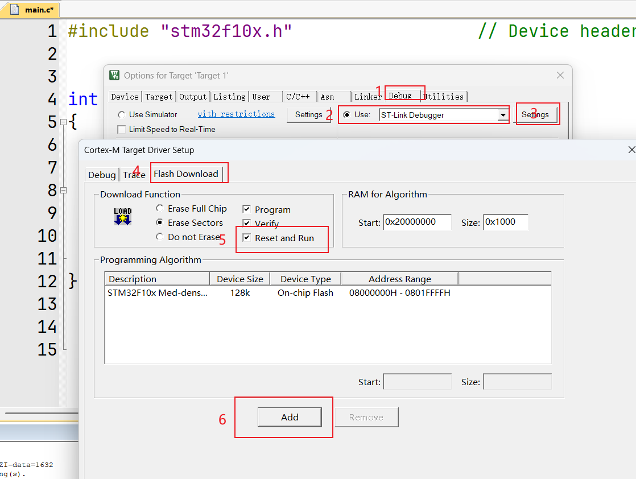Click Settings button beside Use Simulator
This screenshot has width=636, height=479.
[309, 114]
